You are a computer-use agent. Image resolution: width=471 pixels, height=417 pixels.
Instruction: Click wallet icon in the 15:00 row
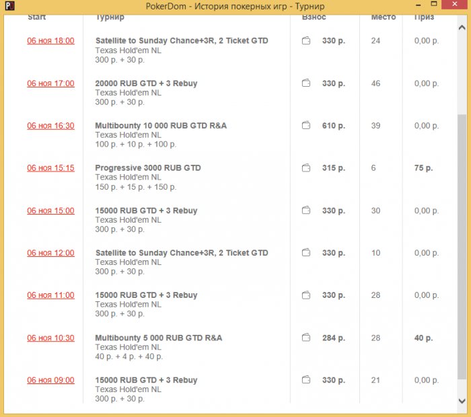(x=306, y=210)
